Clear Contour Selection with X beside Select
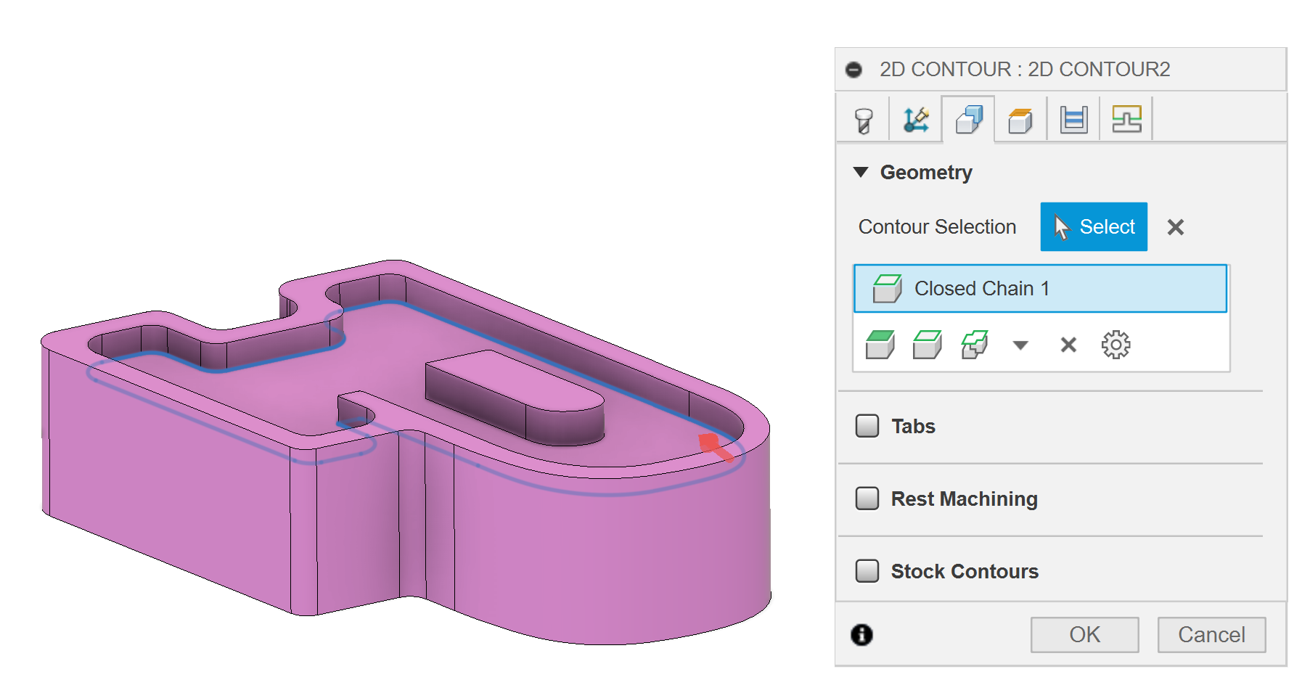 (x=1176, y=227)
